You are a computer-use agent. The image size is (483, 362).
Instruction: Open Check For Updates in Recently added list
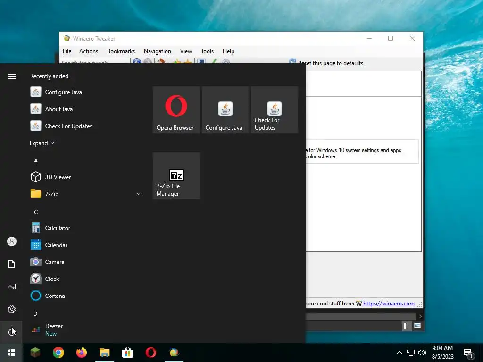(86, 126)
